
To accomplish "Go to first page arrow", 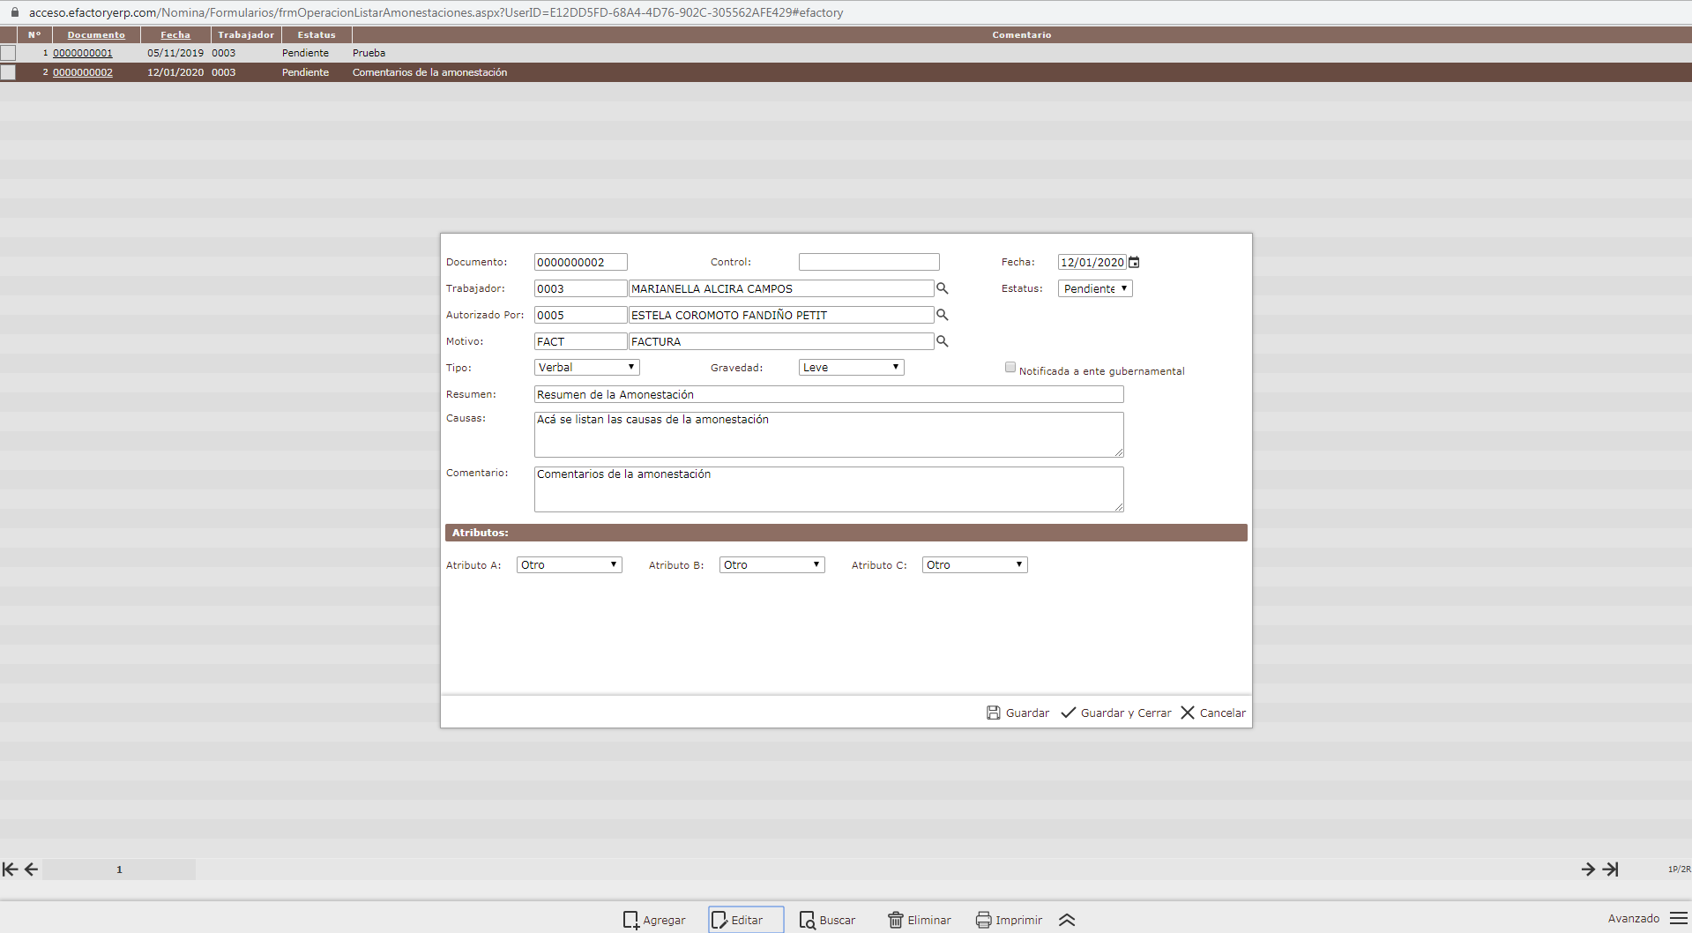I will pos(10,870).
